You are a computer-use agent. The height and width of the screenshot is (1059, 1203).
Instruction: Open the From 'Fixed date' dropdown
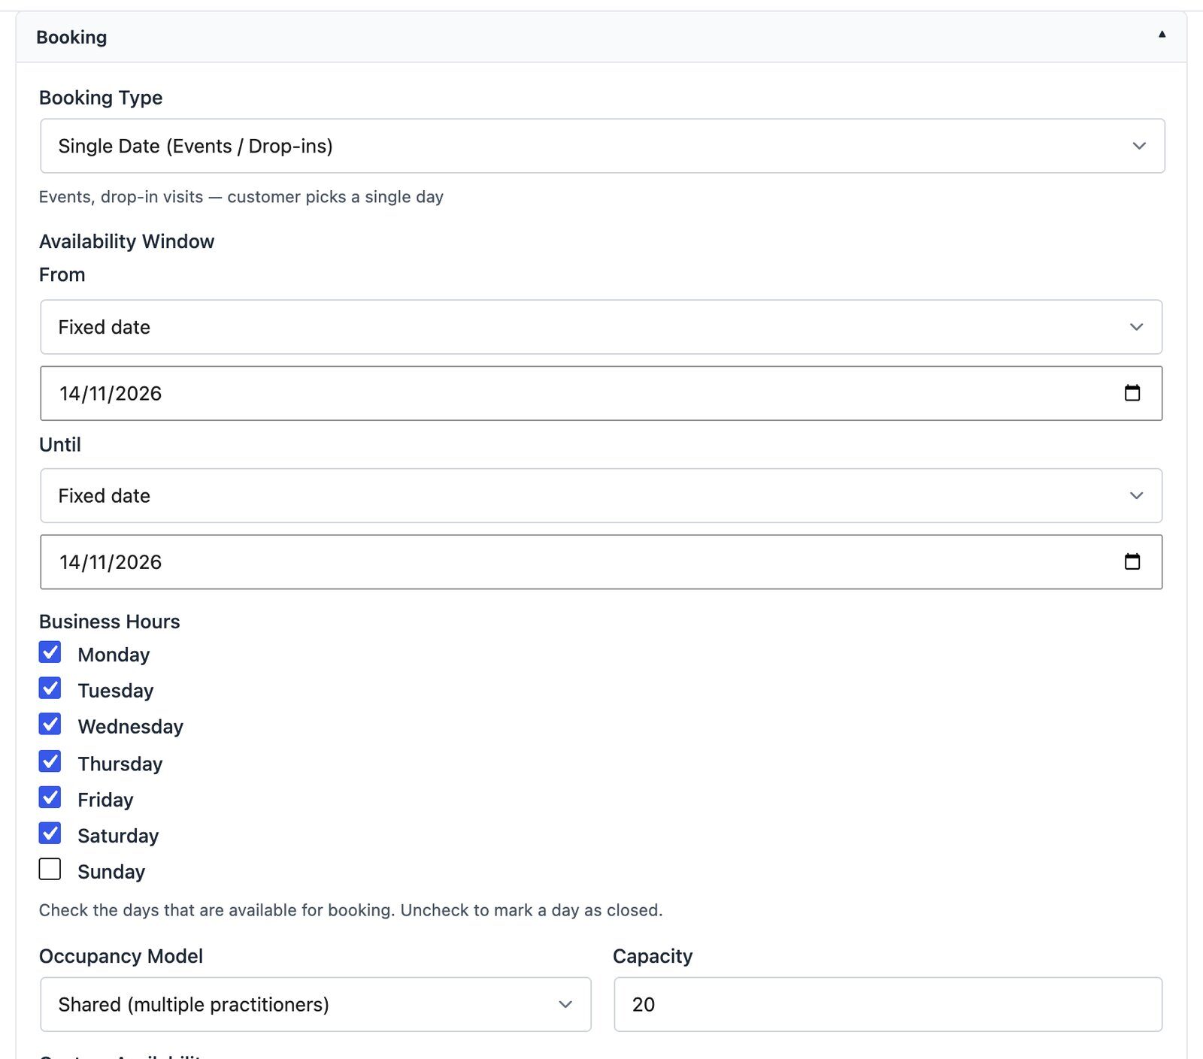click(x=601, y=327)
